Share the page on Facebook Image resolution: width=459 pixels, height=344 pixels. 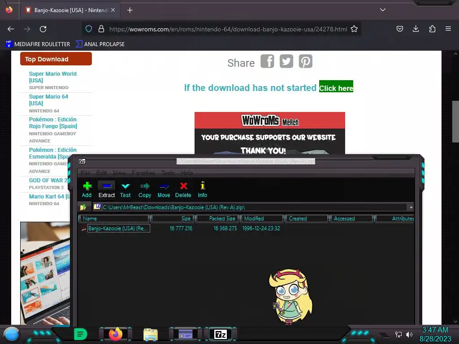coord(267,61)
